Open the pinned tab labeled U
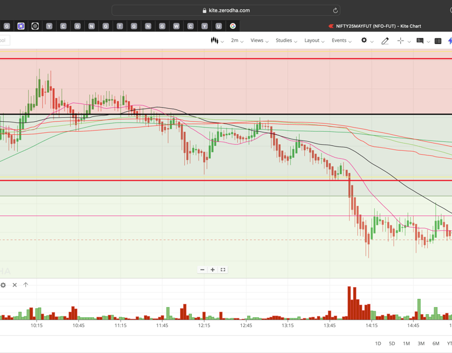 (218, 26)
